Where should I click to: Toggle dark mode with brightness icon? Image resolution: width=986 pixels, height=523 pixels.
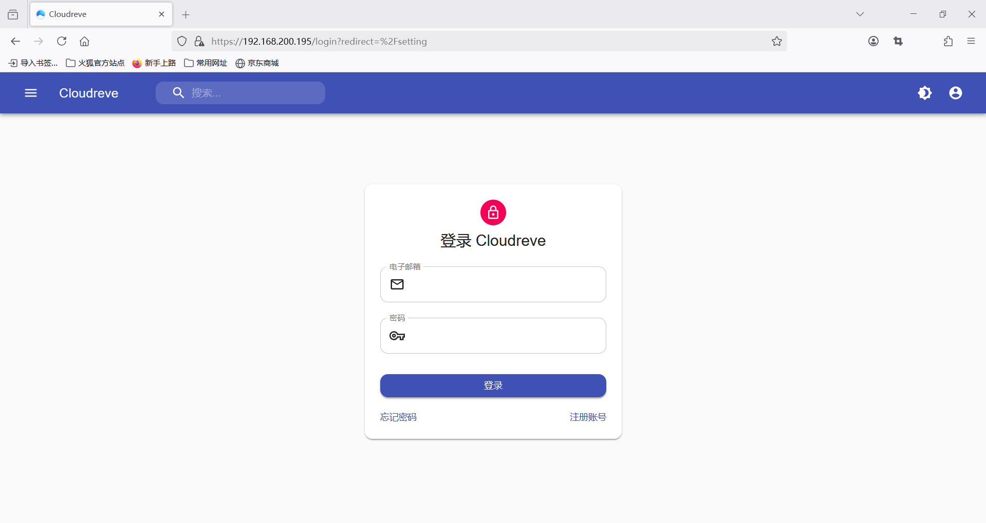(x=925, y=93)
